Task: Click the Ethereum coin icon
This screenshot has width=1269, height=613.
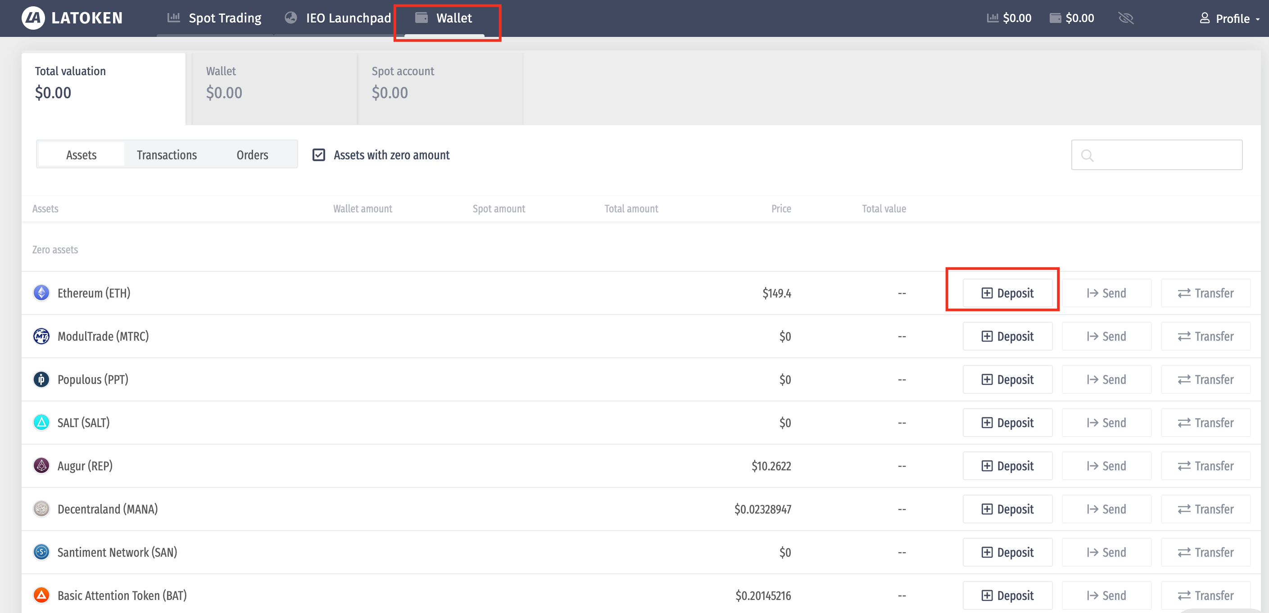Action: [41, 293]
